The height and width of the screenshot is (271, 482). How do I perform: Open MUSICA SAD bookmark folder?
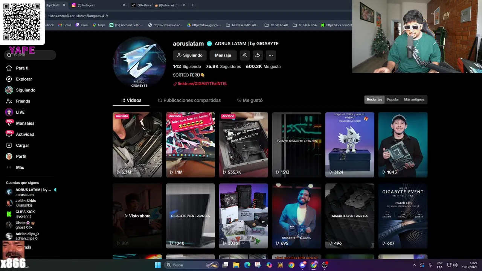tap(276, 25)
